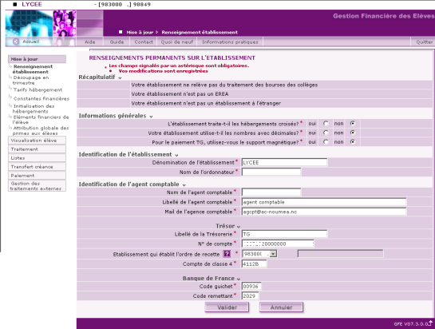Open Renseignement établissement in sidebar

tap(33, 69)
